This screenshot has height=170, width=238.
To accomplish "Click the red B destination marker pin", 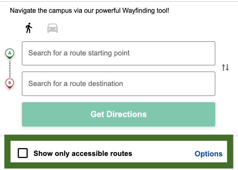I will pos(10,84).
